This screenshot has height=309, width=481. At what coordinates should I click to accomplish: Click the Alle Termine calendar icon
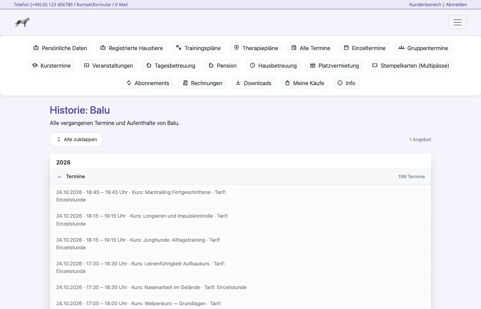pos(294,48)
